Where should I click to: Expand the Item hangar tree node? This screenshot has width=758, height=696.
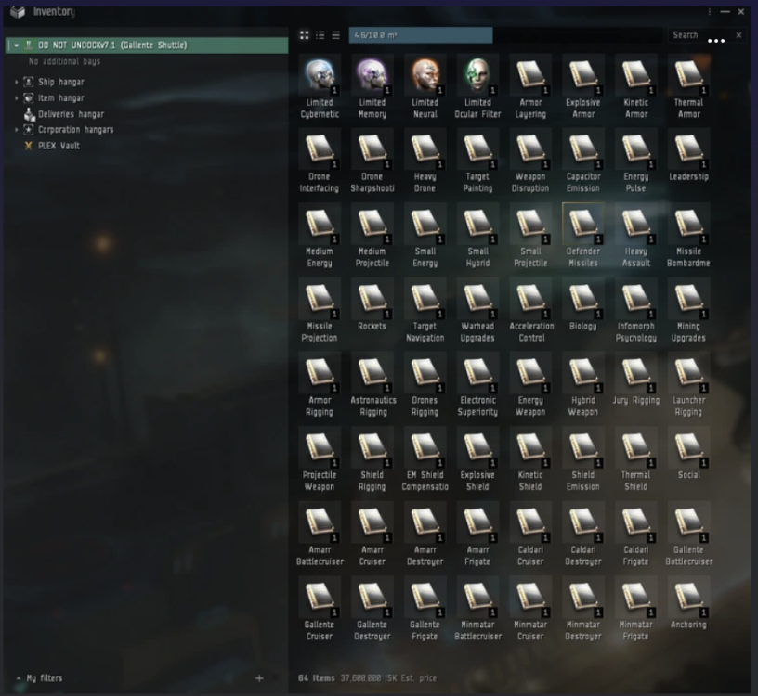[x=16, y=98]
